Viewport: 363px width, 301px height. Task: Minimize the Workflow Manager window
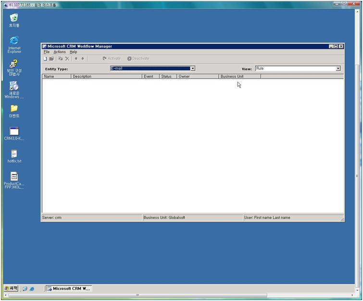coord(331,46)
